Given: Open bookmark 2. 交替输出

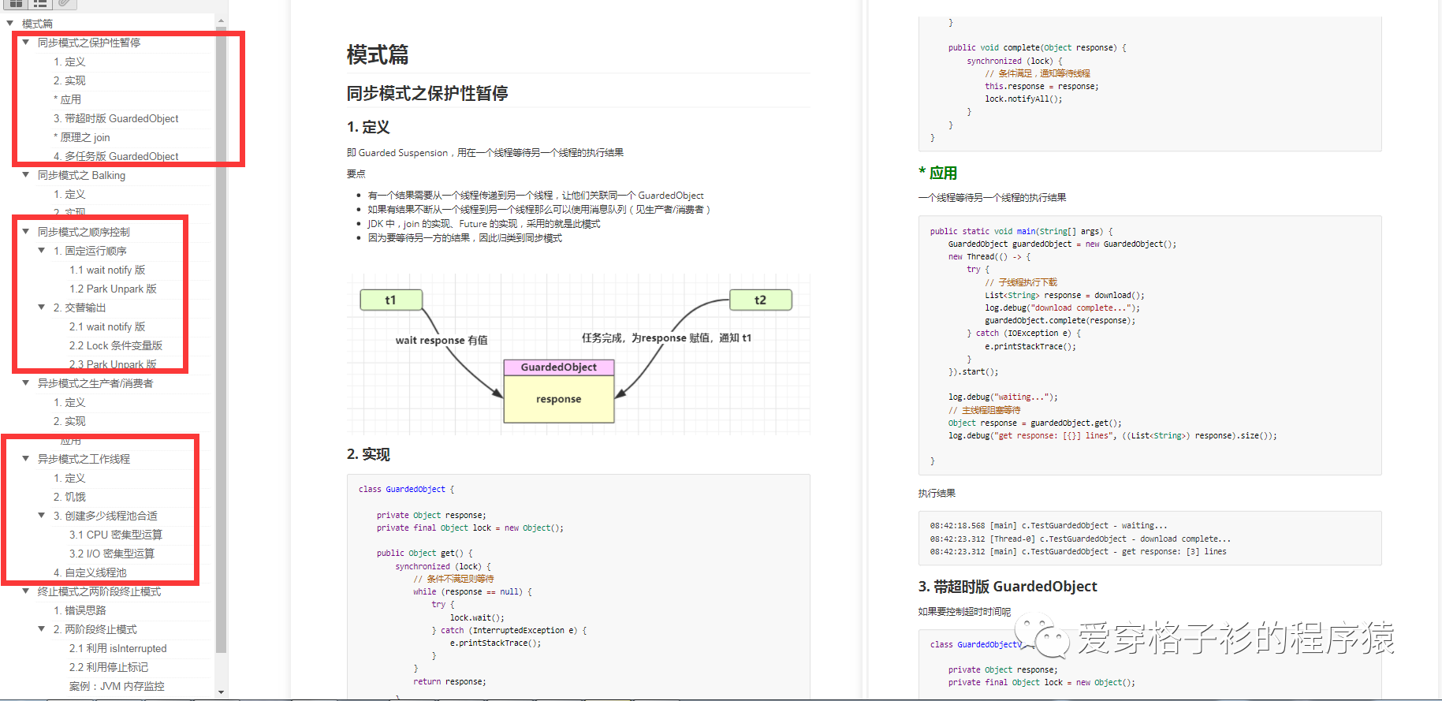Looking at the screenshot, I should coord(80,308).
